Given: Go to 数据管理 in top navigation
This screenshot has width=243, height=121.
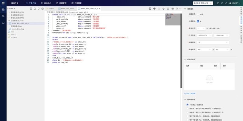Looking at the screenshot, I should click(x=61, y=3).
